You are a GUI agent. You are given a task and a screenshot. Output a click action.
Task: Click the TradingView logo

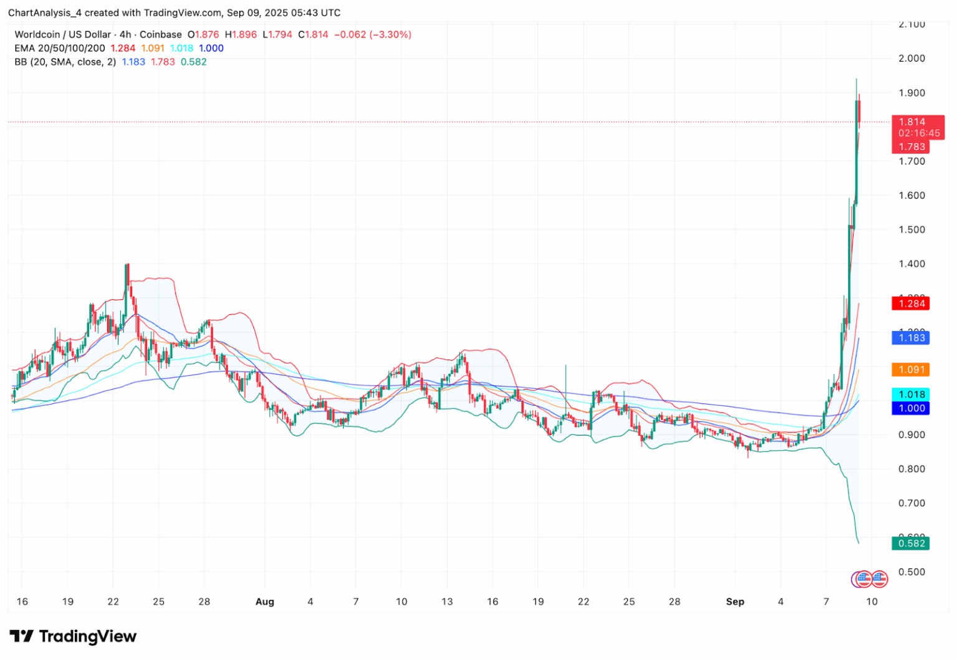pos(75,636)
